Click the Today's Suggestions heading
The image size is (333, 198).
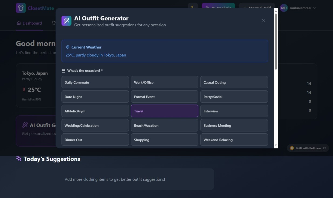[x=52, y=159]
